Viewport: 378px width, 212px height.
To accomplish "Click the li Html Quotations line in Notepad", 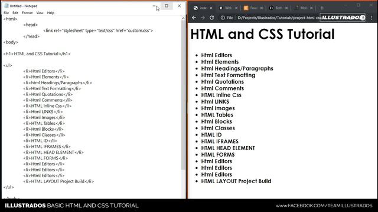I will (x=48, y=94).
